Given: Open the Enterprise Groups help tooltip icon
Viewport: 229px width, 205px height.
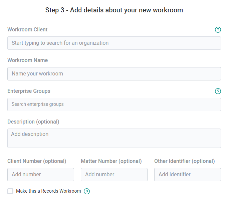Looking at the screenshot, I should (218, 91).
